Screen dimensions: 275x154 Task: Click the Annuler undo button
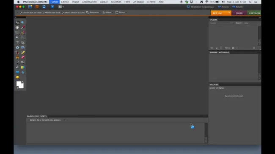click(x=224, y=7)
